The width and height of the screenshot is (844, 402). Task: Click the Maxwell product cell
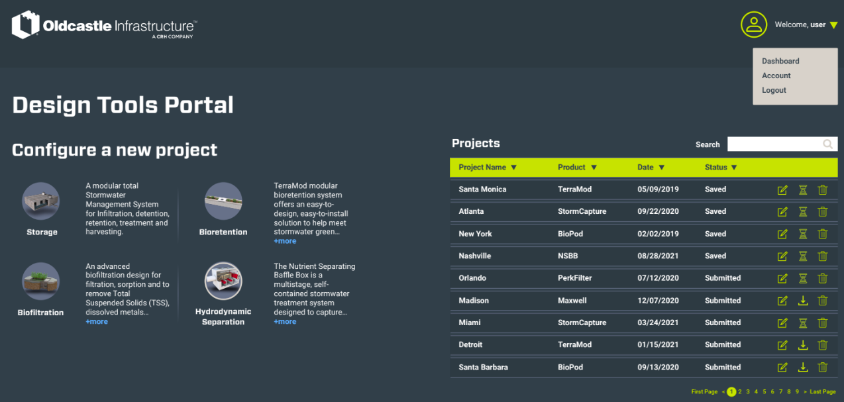tap(572, 301)
